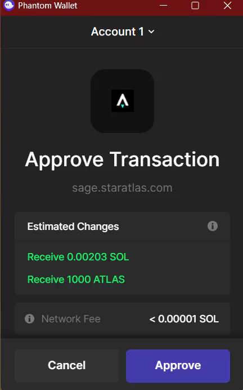Screen dimensions: 243x390
Task: Minimize the Phantom Wallet window
Action: (163, 5)
